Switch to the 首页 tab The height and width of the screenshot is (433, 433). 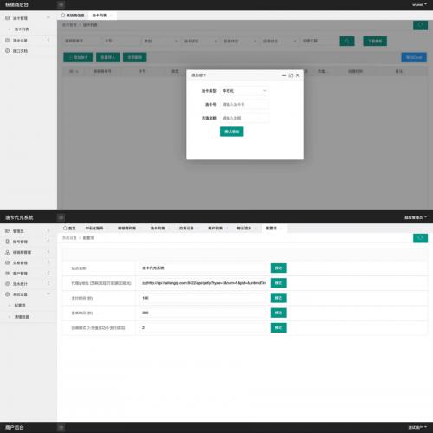[69, 228]
